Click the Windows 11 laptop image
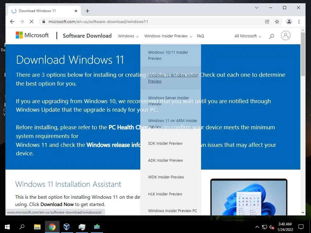311x233 pixels. [x=249, y=197]
